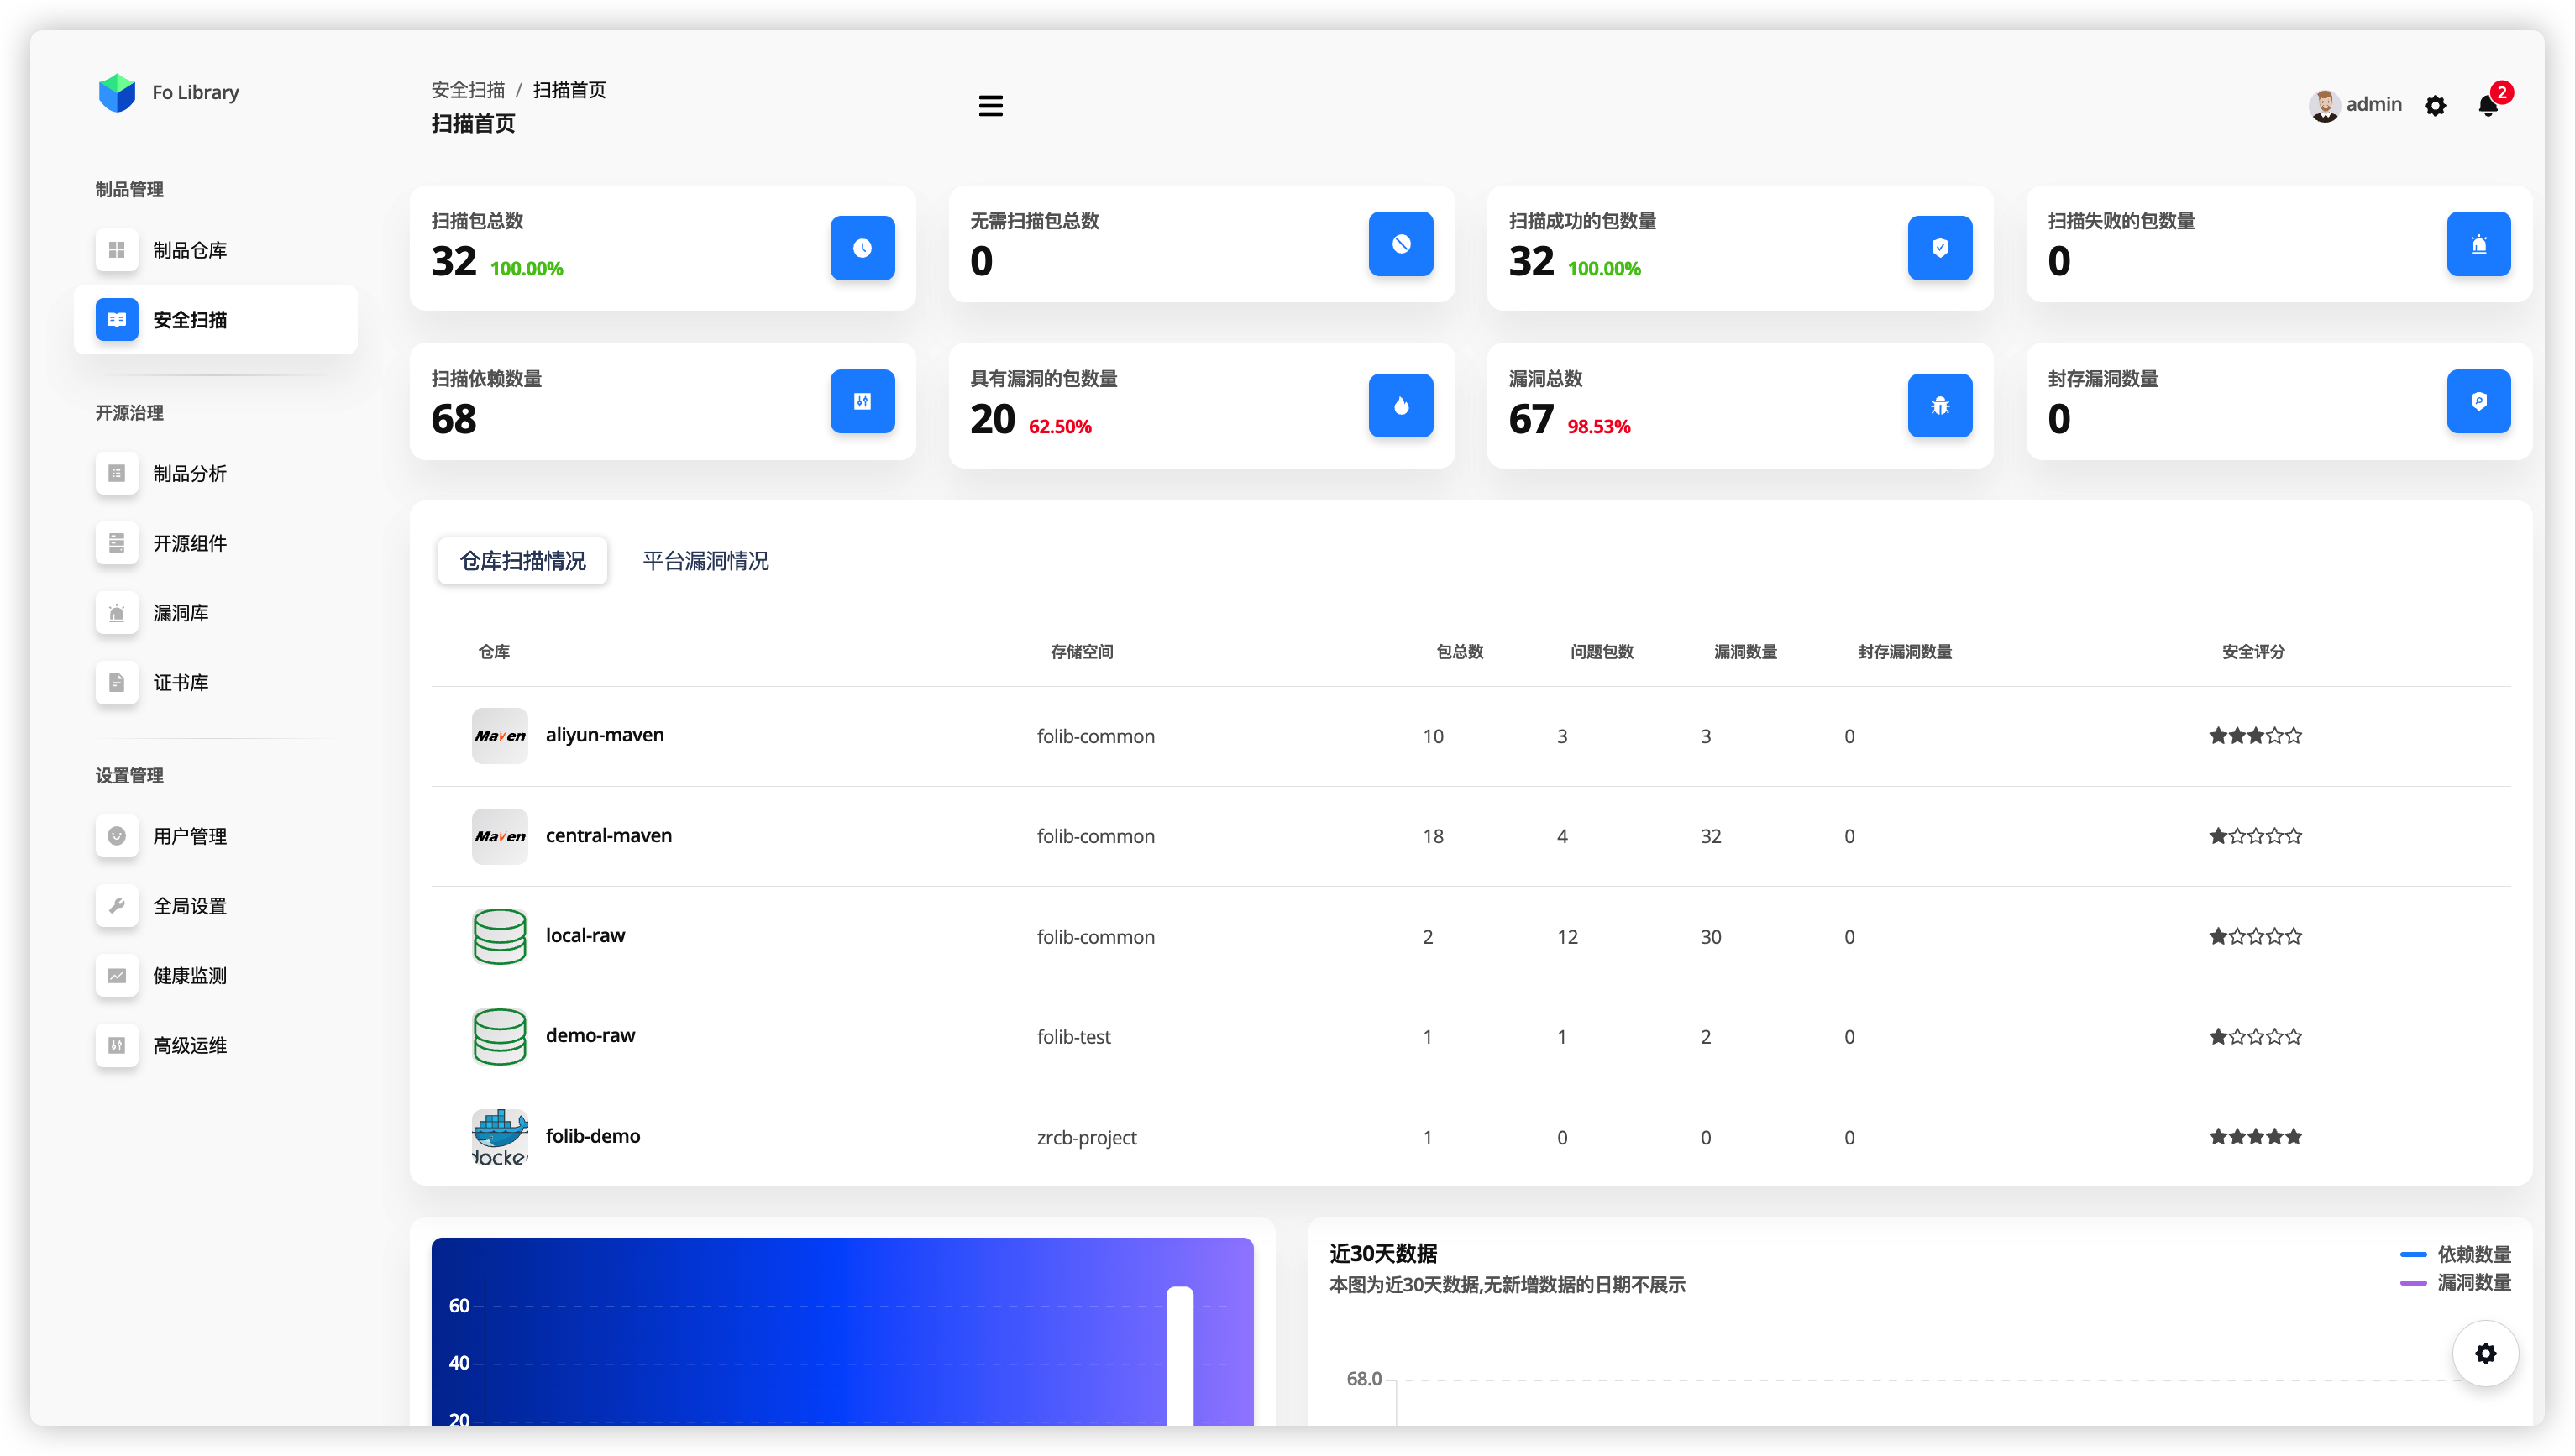Click the 漏洞库 alarm sidebar icon
2575x1456 pixels.
coord(116,613)
